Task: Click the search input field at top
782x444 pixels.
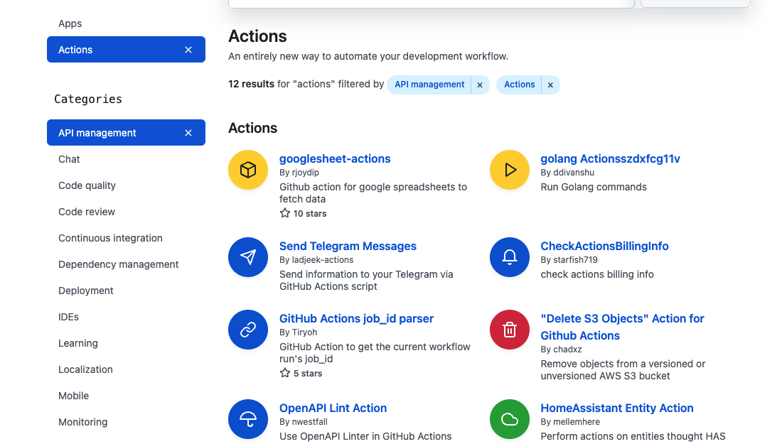Action: (x=431, y=3)
